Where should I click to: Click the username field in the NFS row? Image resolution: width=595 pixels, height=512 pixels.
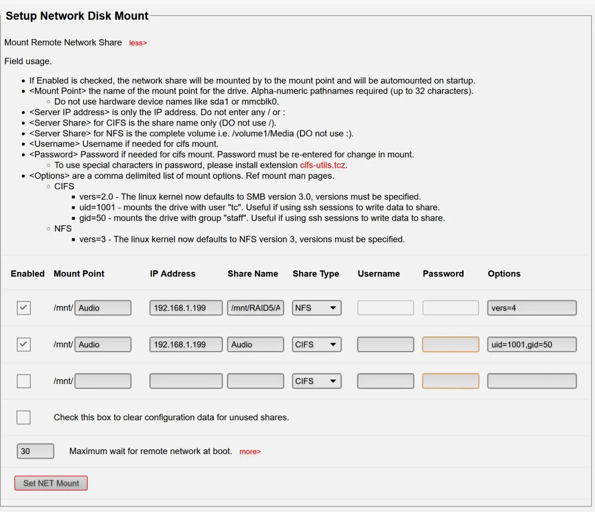click(386, 308)
